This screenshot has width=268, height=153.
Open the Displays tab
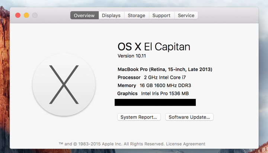(x=111, y=15)
